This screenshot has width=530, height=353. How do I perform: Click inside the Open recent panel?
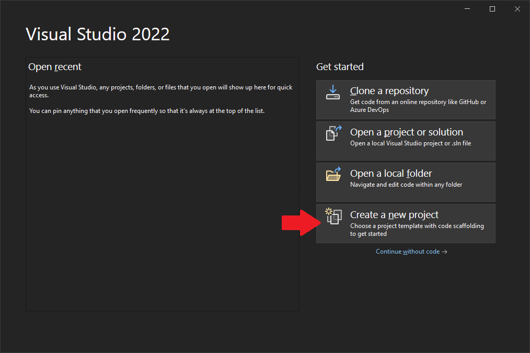(x=162, y=209)
